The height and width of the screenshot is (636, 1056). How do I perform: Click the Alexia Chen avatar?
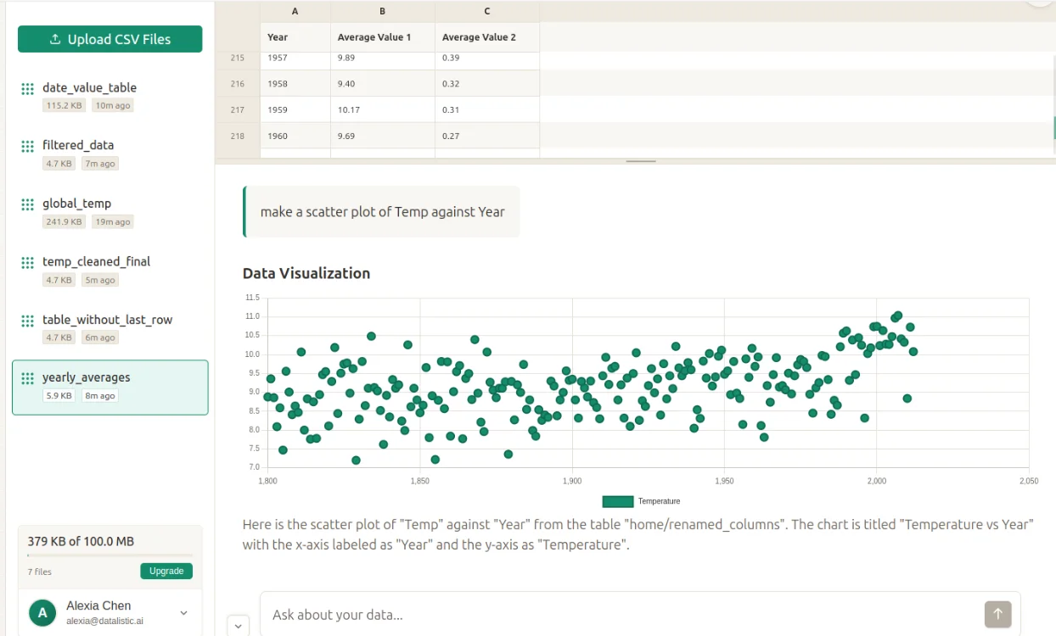click(42, 612)
